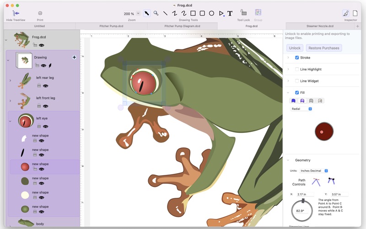
Task: Select the Text tool
Action: [x=230, y=13]
